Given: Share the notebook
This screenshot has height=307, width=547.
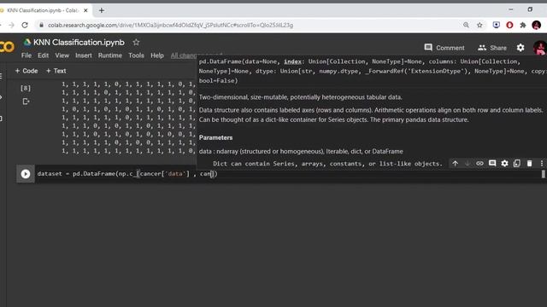Looking at the screenshot, I should coord(492,48).
